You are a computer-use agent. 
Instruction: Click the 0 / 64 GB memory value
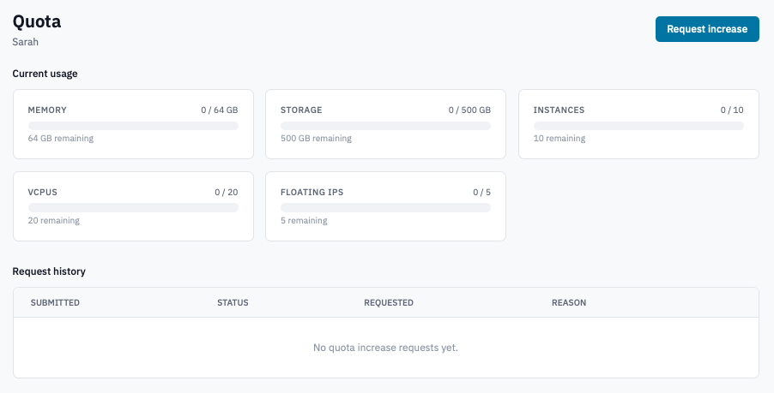coord(219,110)
